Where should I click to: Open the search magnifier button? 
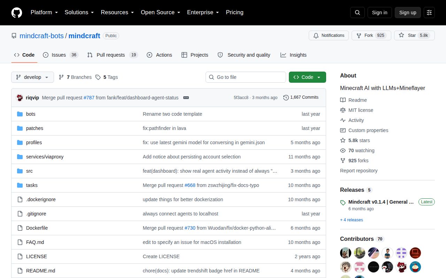[357, 13]
